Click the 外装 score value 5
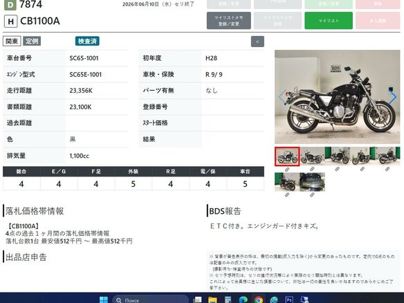The height and width of the screenshot is (303, 404). [x=134, y=184]
